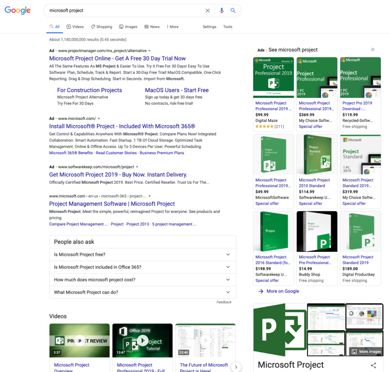Screen dimensions: 390x372
Task: Click the Special offer under MicrosoftSoftware $49.99
Action: tap(267, 203)
